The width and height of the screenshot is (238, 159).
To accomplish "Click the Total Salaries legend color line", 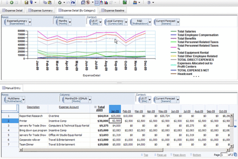I will tap(173, 31).
